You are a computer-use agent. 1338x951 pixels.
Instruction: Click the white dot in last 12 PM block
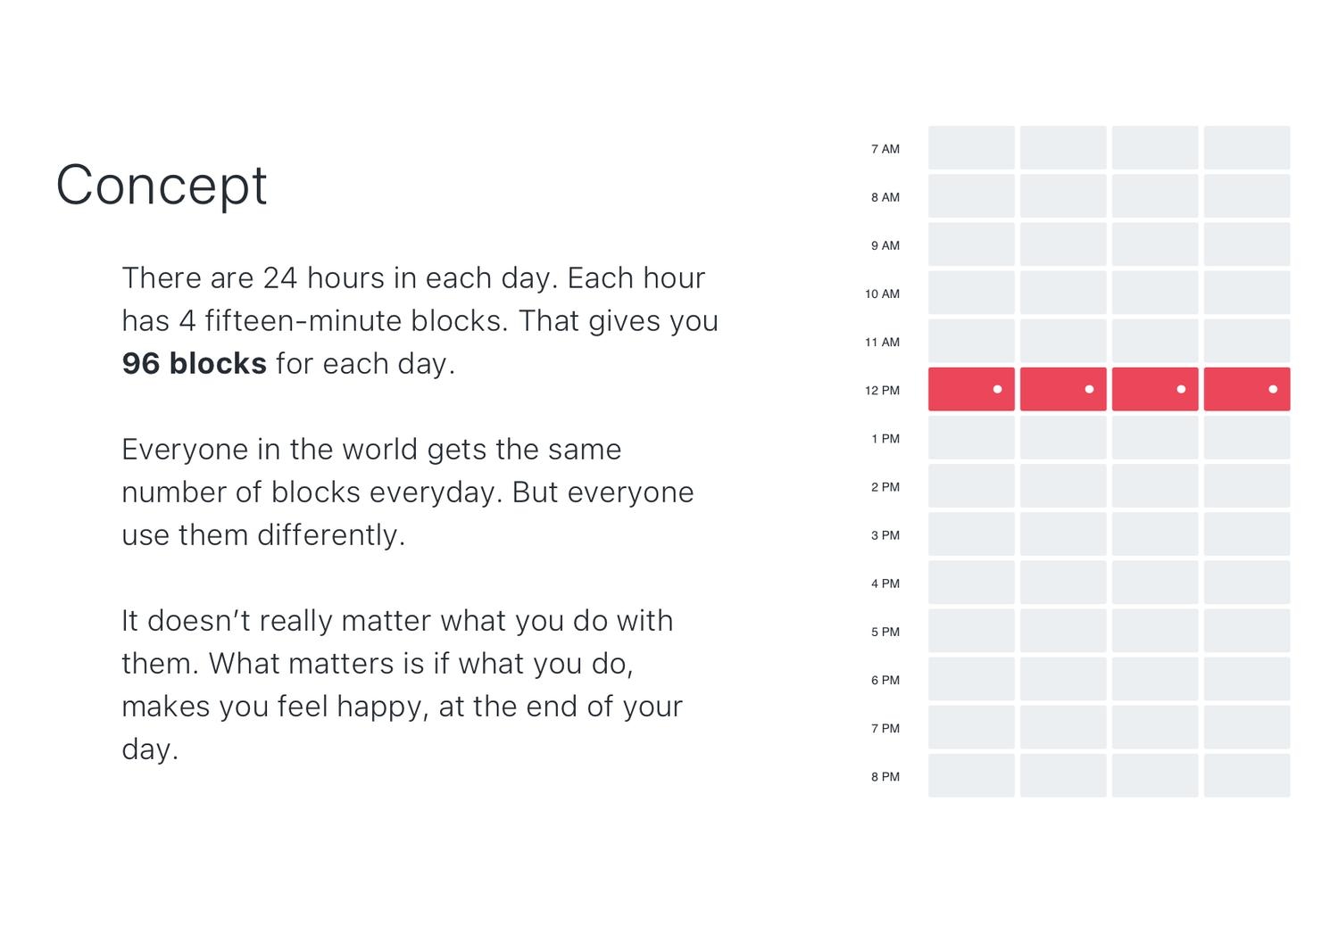pyautogui.click(x=1273, y=389)
